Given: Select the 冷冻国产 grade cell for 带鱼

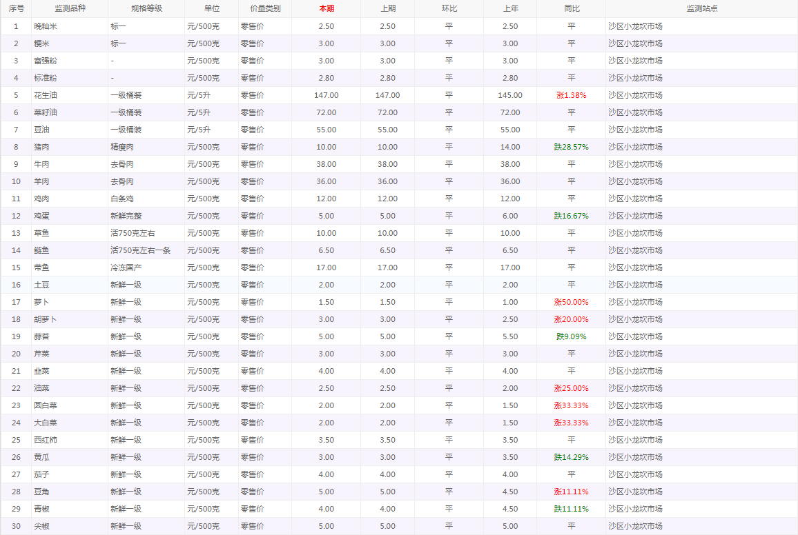Looking at the screenshot, I should coord(126,267).
